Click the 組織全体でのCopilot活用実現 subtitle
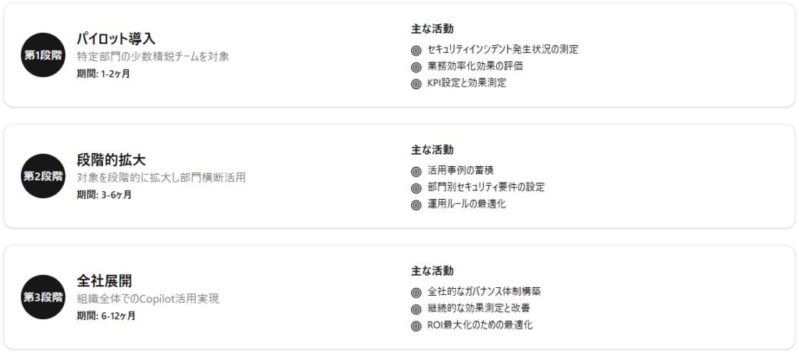Viewport: 799px width, 352px height. (147, 299)
